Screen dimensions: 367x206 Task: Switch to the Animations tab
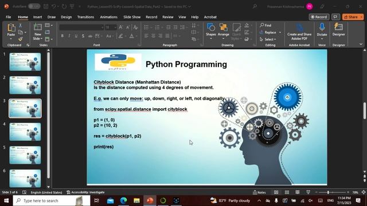pos(108,17)
